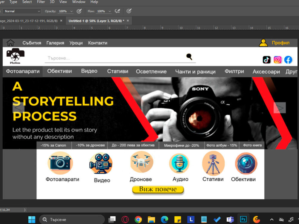Click the -15% за Canon promo

click(x=54, y=145)
